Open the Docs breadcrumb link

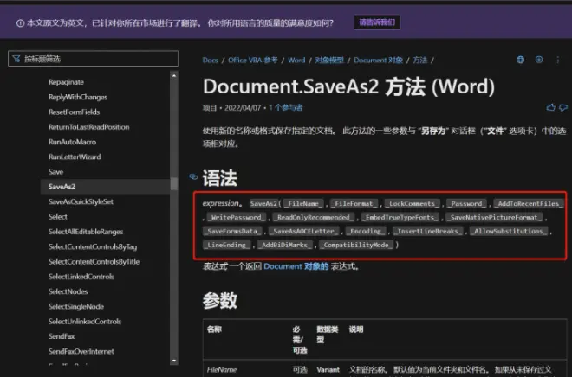pos(210,60)
